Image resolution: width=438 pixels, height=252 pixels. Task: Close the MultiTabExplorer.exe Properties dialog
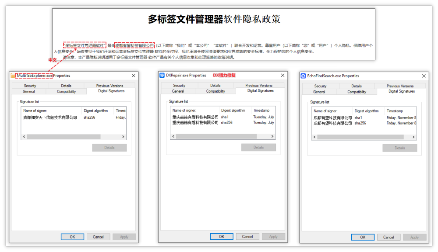pos(134,76)
